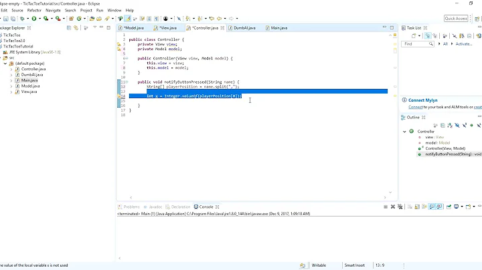482x270 pixels.
Task: Expand Controller.java in Package Explorer
Action: tap(11, 70)
